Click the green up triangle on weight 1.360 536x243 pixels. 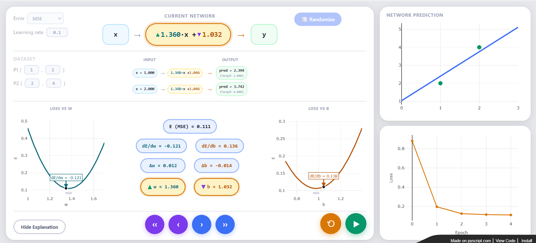tap(158, 35)
